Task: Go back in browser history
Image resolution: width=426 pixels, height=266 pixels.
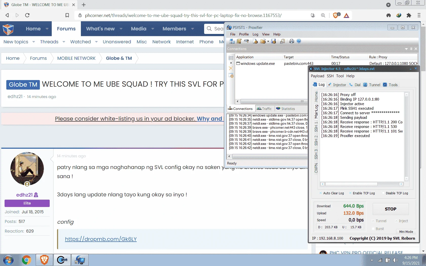Action: [7, 15]
